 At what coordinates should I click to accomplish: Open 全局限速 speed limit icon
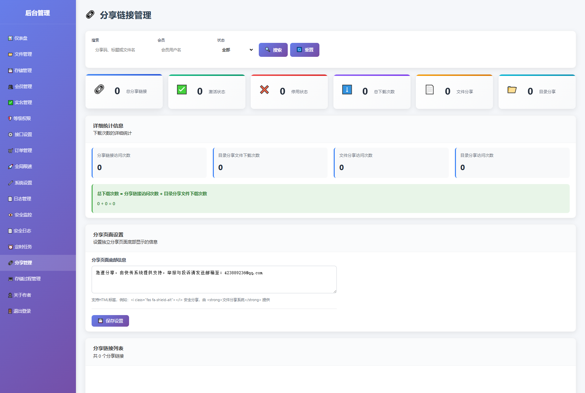coord(10,166)
